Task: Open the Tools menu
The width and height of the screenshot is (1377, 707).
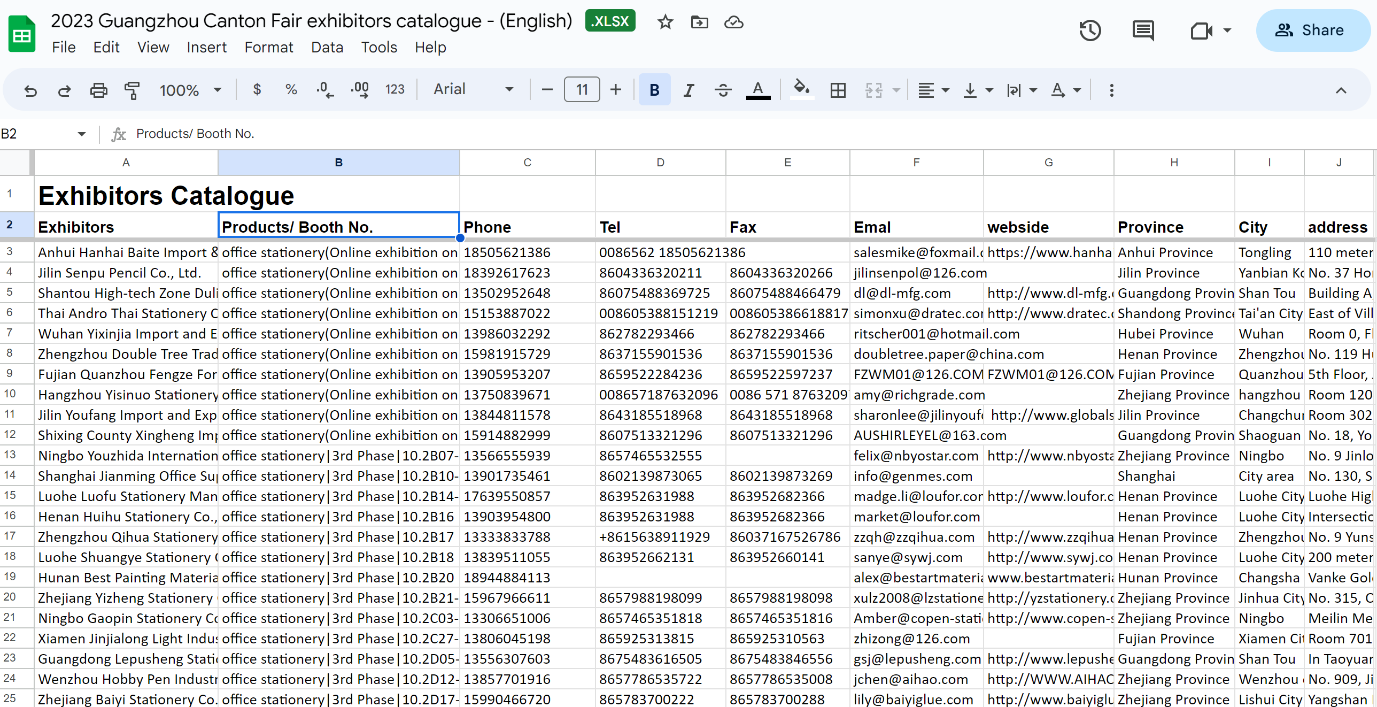Action: (378, 47)
